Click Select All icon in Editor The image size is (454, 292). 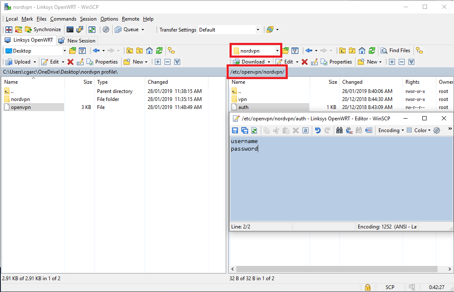(x=305, y=130)
